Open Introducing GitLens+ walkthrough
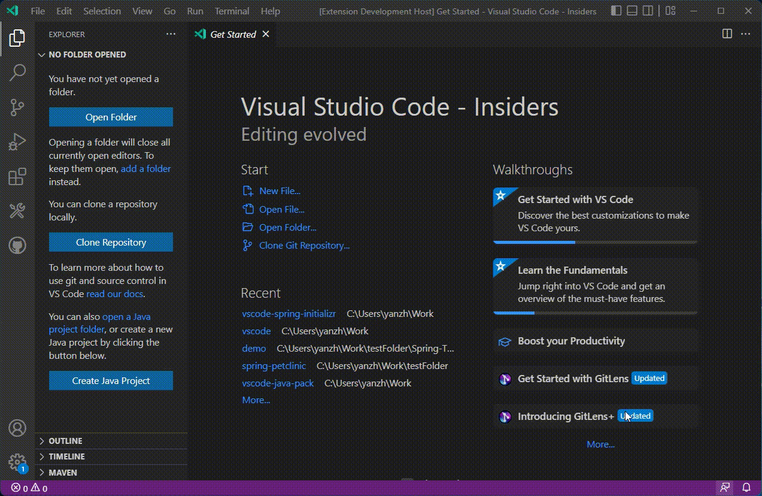762x496 pixels. tap(595, 416)
